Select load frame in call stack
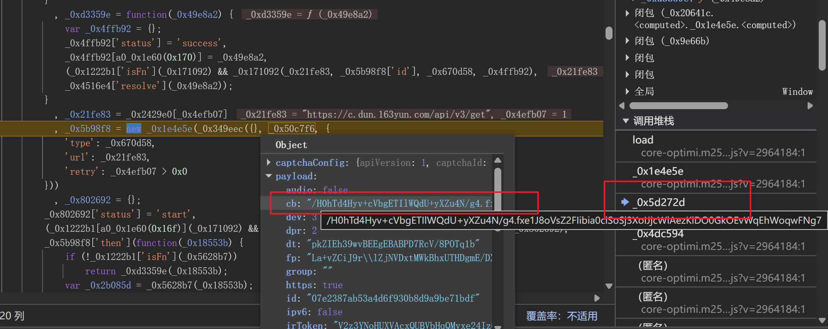 point(643,140)
